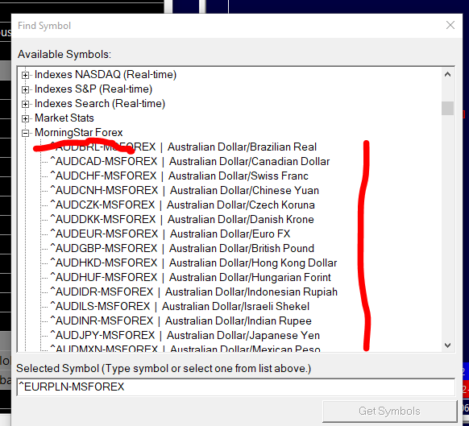Select ^AUDGBP-MSFOREX British Pound symbol
The image size is (469, 426).
182,248
